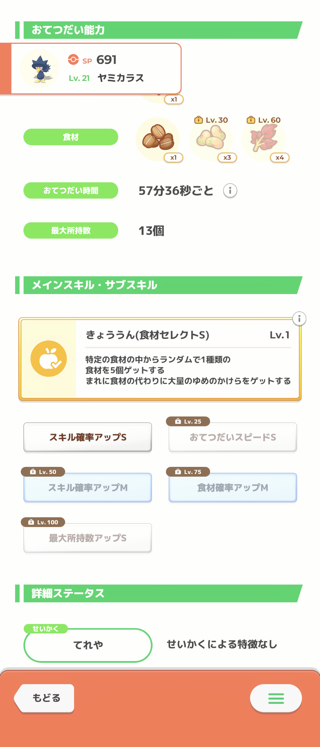Tap the おてつだい時間 label
The height and width of the screenshot is (747, 320).
click(x=71, y=190)
